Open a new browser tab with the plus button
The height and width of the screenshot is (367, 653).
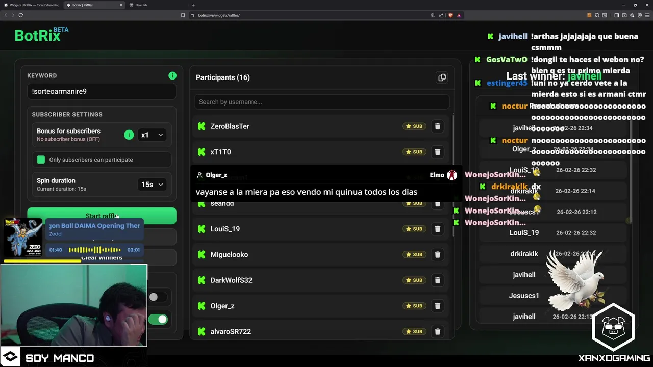(x=193, y=5)
